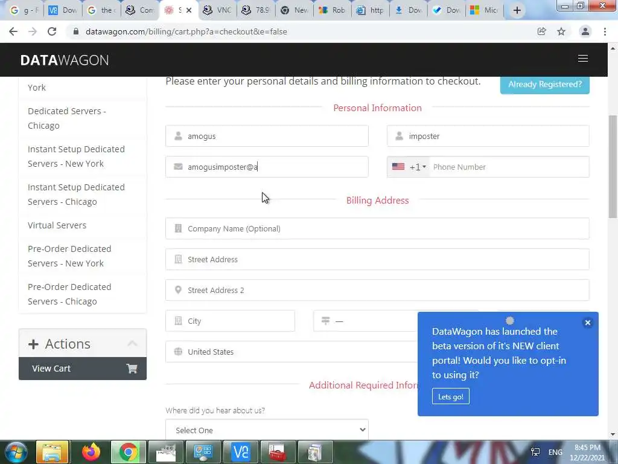This screenshot has width=618, height=464.
Task: Click the ENG language indicator
Action: click(555, 452)
